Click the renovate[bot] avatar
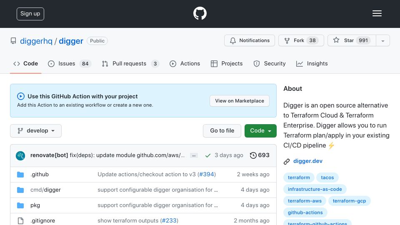This screenshot has height=225, width=400. tap(20, 155)
